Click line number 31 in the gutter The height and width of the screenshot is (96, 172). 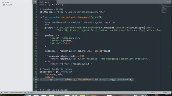point(36,79)
